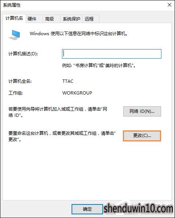
Task: Click the Windows network identification description text
Action: click(79, 34)
